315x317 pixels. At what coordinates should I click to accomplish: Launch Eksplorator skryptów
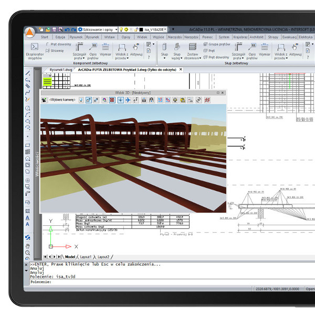coord(35,51)
